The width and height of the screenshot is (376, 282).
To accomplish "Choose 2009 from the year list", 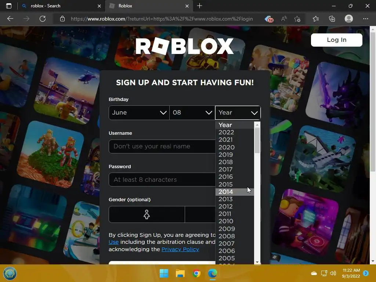I will coord(235,229).
